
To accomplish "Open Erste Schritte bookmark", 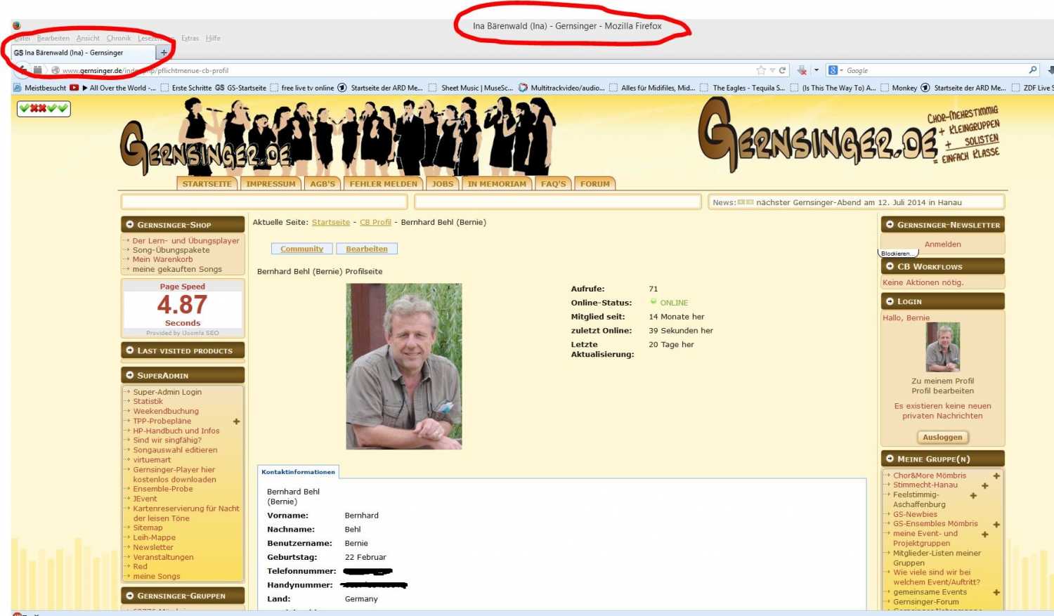I will [186, 88].
